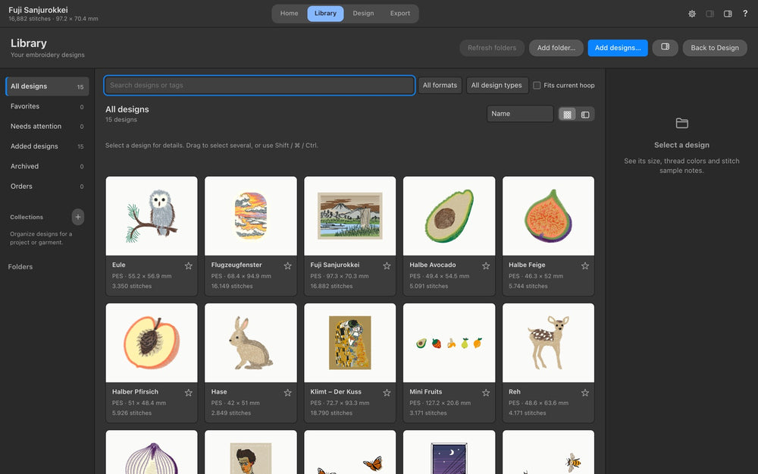Toggle favorite star on Mini Fruits
This screenshot has height=474, width=758.
486,393
